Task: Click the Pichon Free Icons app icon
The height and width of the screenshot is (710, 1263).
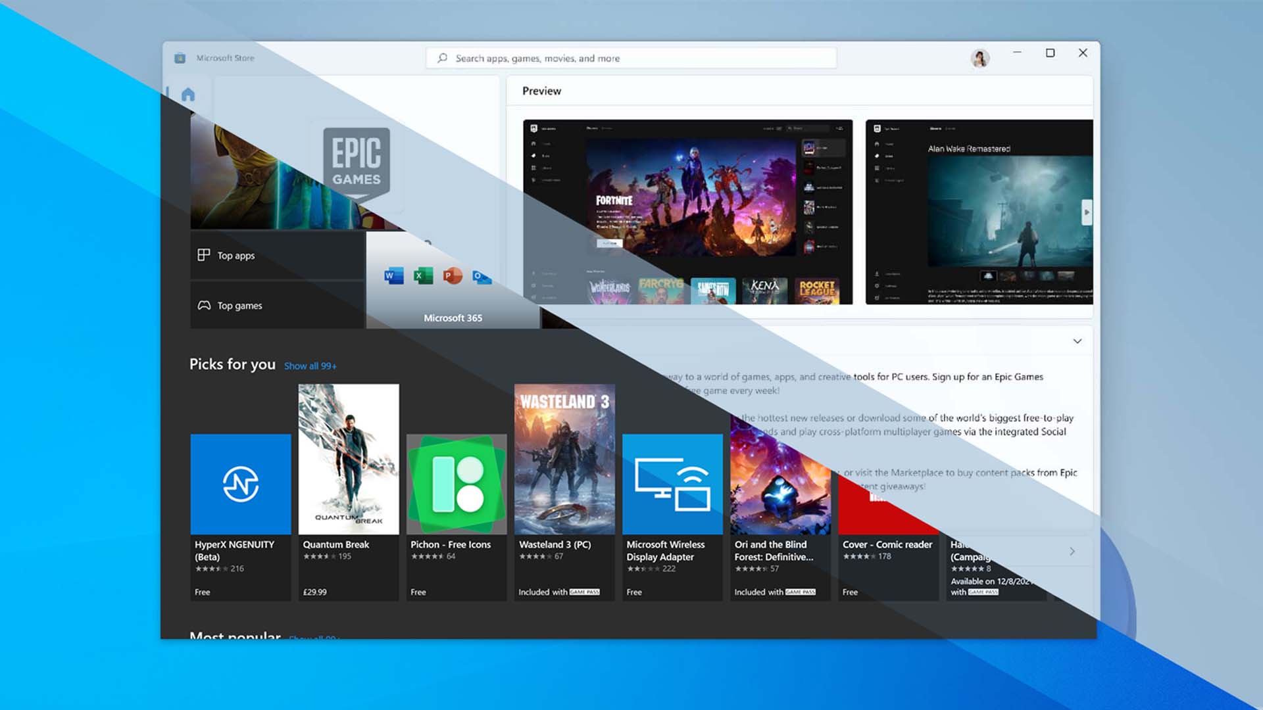Action: coord(457,483)
